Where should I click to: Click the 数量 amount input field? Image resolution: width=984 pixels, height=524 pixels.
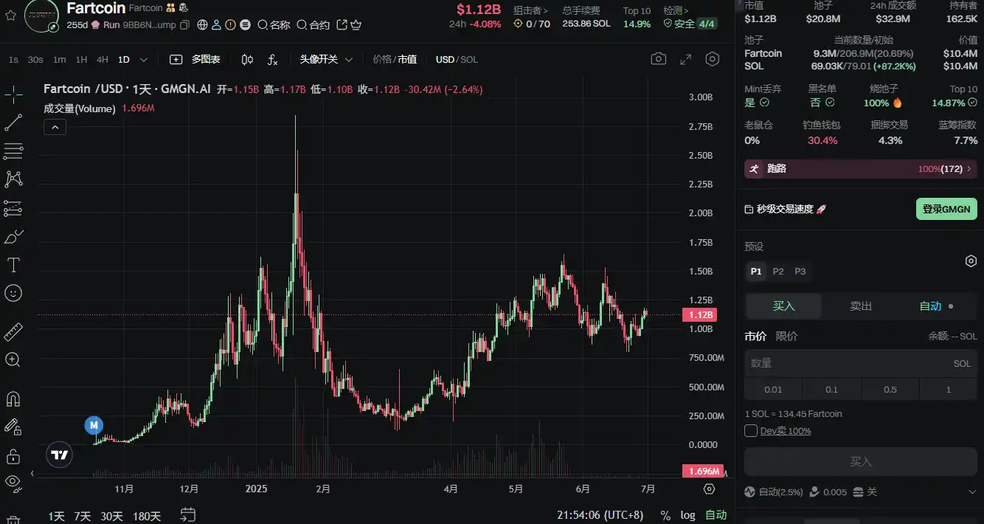[x=848, y=363]
